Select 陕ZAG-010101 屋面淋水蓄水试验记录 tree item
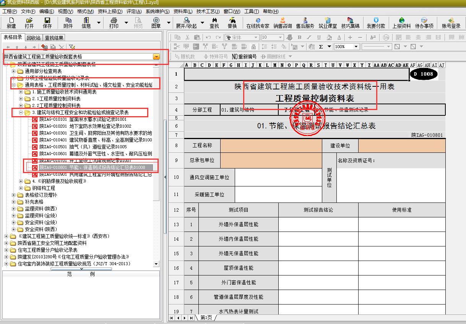 (x=83, y=120)
